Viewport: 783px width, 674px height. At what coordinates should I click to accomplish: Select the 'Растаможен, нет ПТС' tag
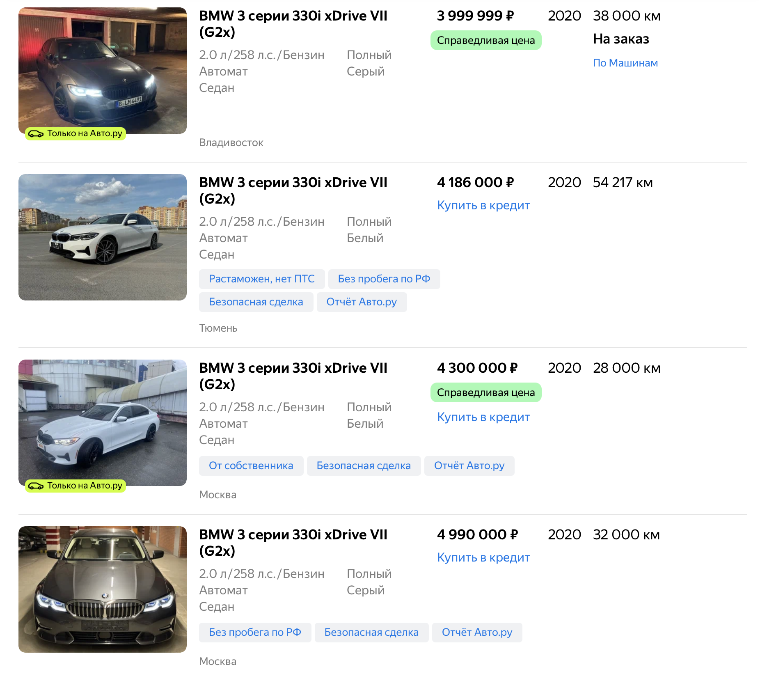tap(261, 279)
